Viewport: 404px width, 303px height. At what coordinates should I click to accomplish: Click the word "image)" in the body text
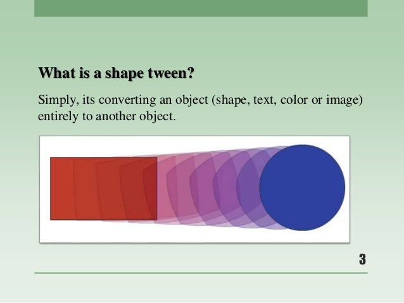click(347, 101)
